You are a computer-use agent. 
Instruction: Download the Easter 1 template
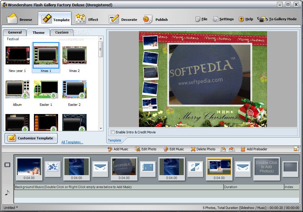(54, 96)
